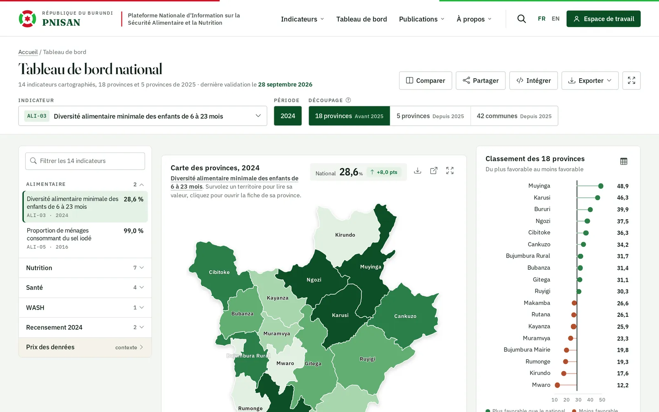Open the map in a new window icon
Screen dimensions: 659x412
[434, 171]
